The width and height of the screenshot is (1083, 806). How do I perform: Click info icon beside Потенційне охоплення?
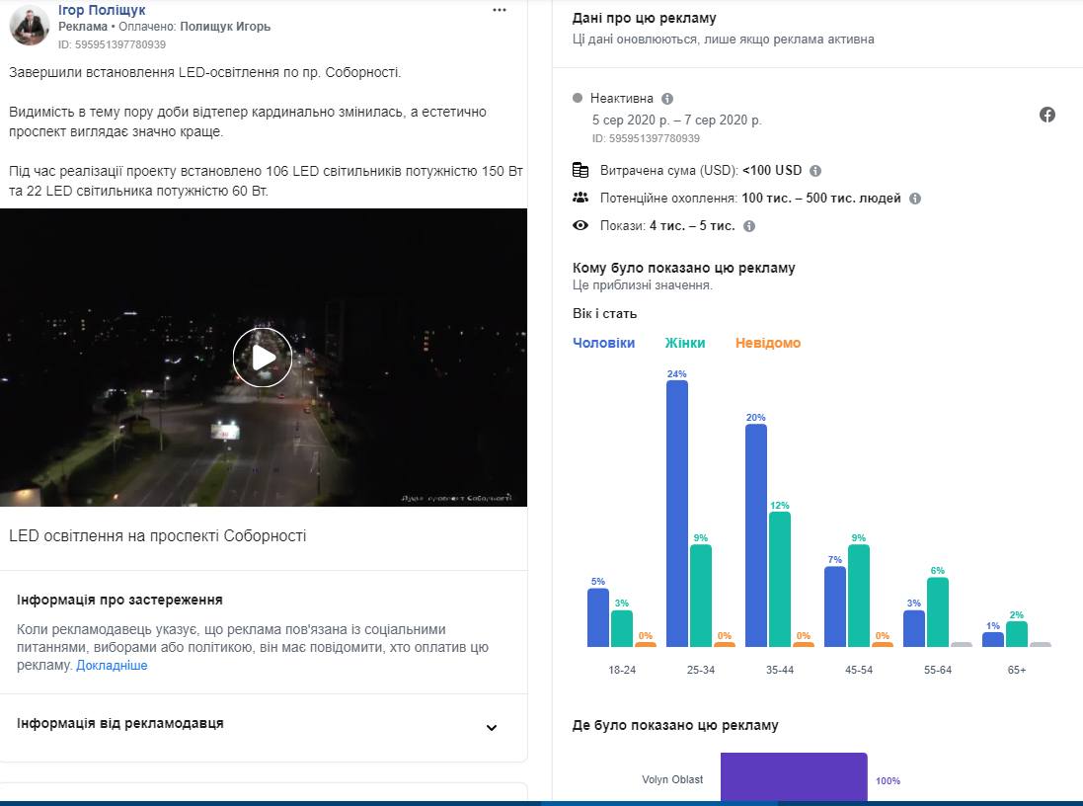[915, 199]
